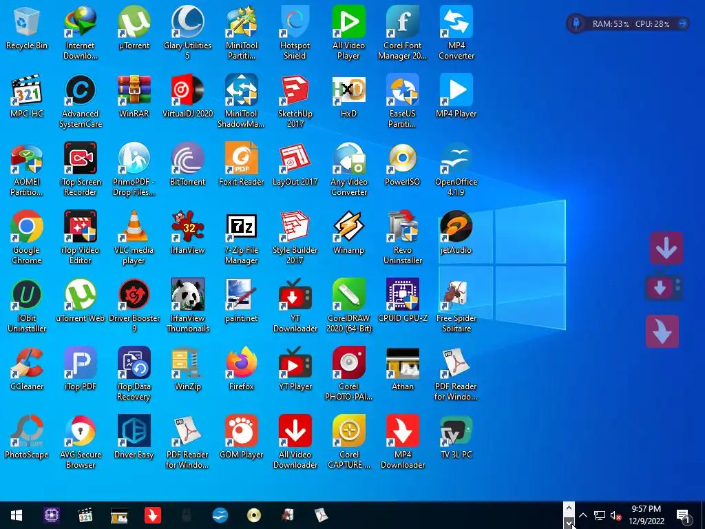Select the Hotspot Shield icon

[295, 33]
